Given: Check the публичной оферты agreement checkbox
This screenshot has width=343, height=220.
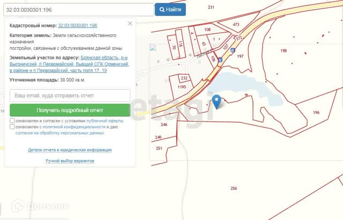Looking at the screenshot, I should pyautogui.click(x=12, y=121).
